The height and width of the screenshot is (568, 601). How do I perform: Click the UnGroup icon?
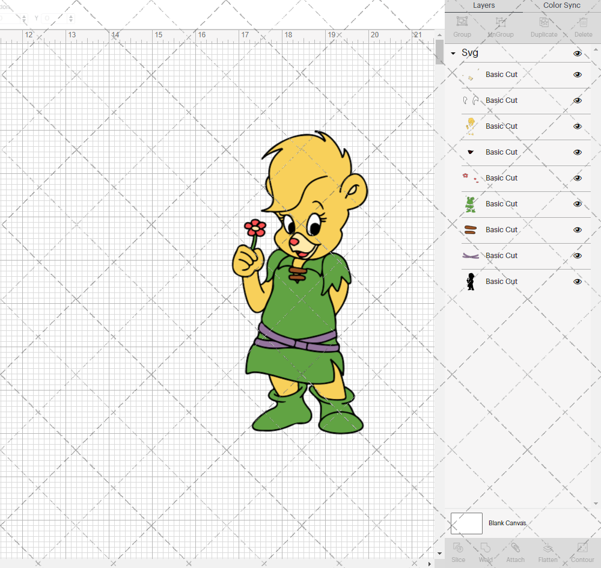[x=500, y=22]
